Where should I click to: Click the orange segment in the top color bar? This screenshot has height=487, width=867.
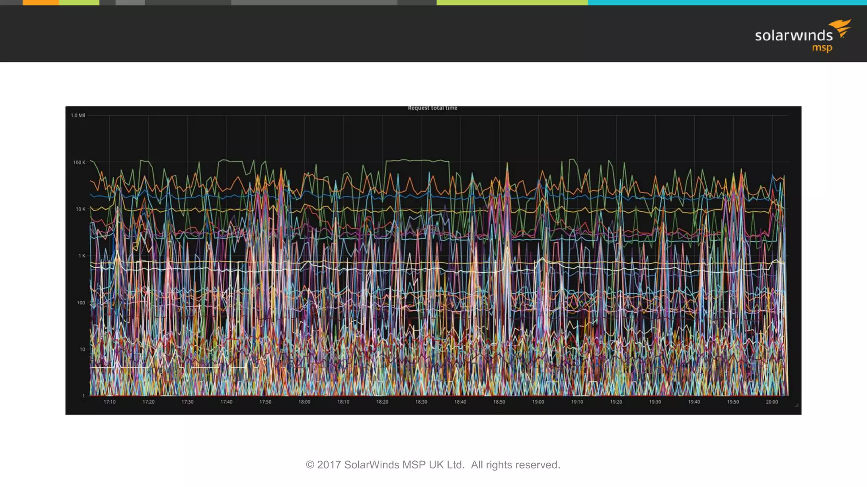pyautogui.click(x=41, y=3)
